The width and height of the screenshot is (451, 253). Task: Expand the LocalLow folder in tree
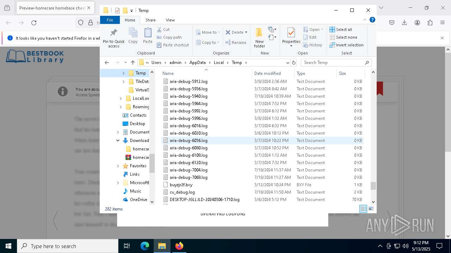(121, 98)
